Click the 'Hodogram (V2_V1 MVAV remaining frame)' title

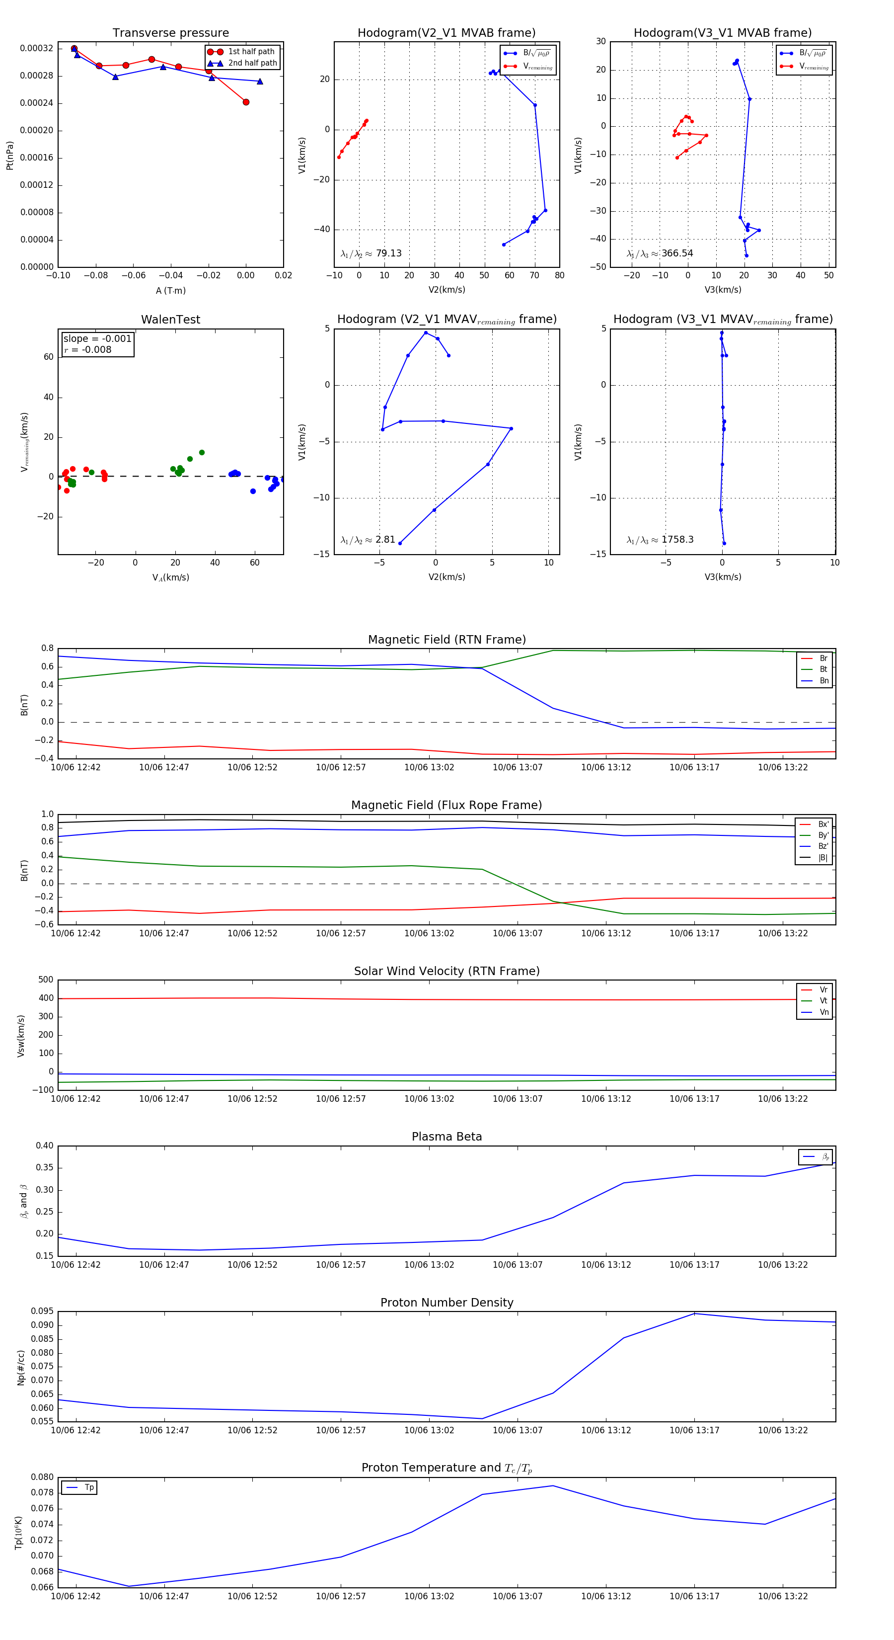pos(447,320)
